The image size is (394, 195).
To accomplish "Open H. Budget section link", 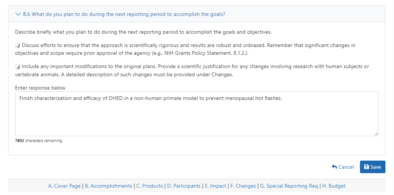I will 334,186.
